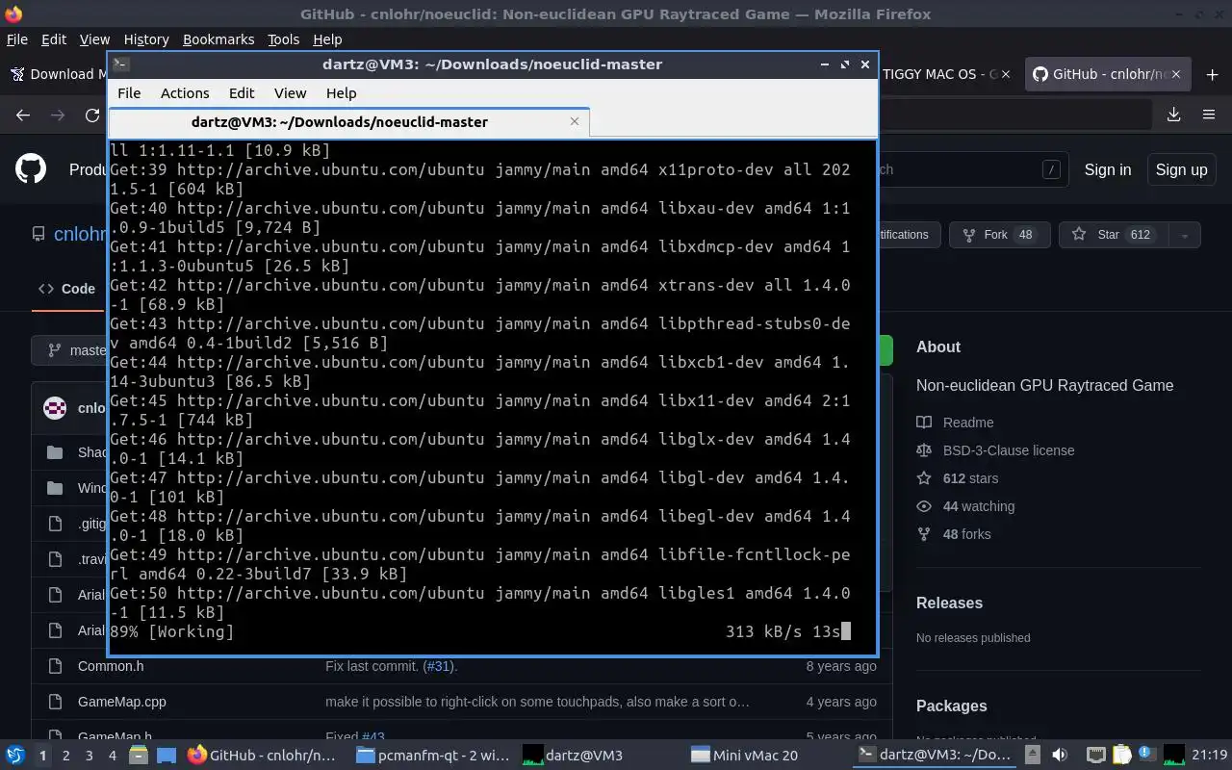Click the Sign up button on GitHub

1181,169
